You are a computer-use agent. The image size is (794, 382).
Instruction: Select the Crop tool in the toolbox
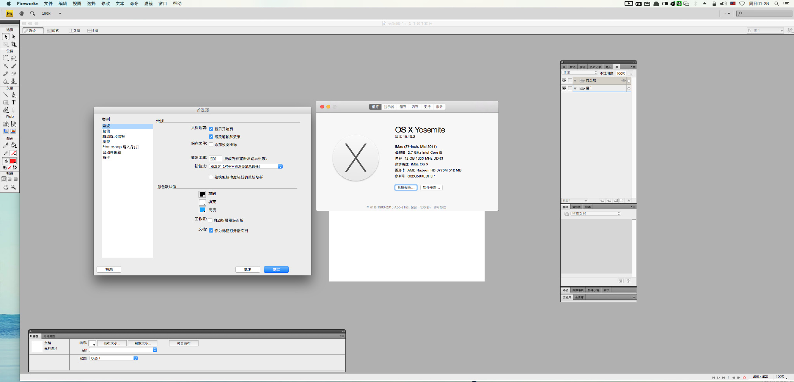(14, 44)
